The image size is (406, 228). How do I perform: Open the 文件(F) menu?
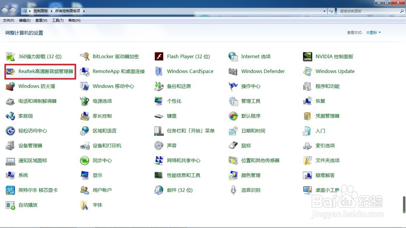[9, 20]
